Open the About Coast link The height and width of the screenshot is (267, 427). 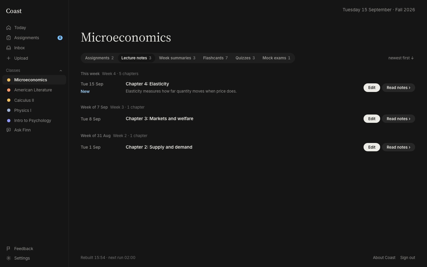pos(384,258)
